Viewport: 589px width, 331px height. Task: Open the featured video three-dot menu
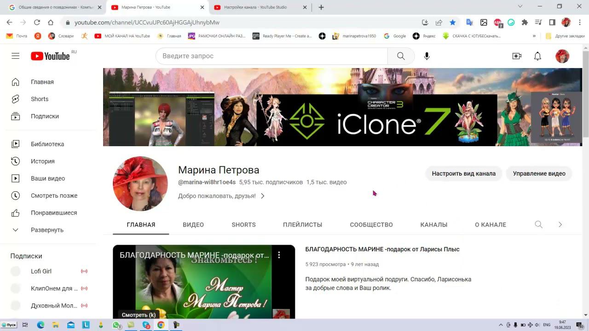pos(279,255)
